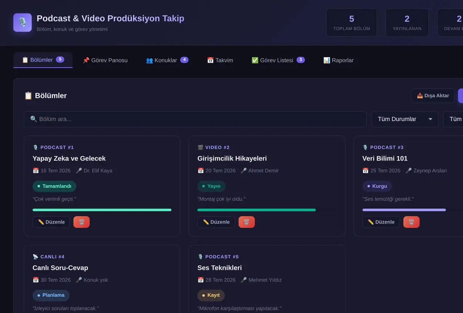Click the Dışa Aktar export button
This screenshot has width=463, height=313.
click(433, 96)
